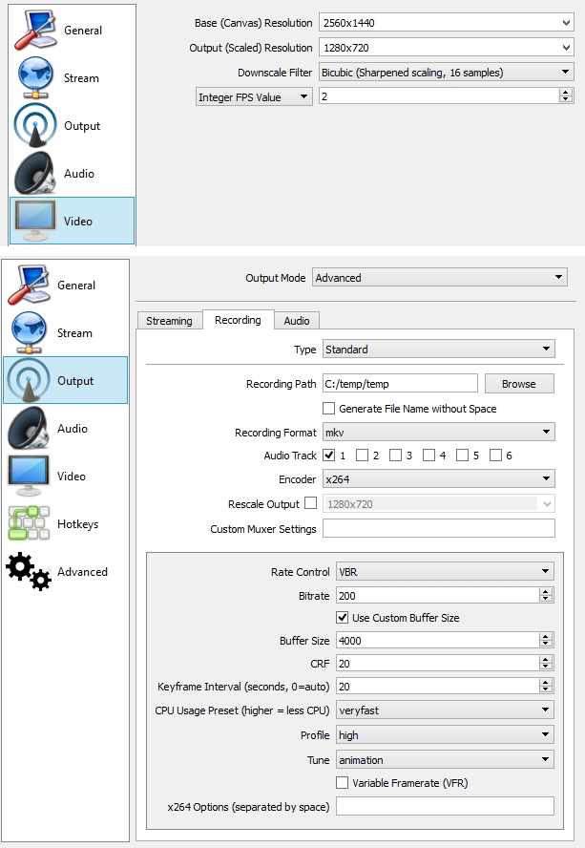Open Tune dropdown

pos(445,760)
